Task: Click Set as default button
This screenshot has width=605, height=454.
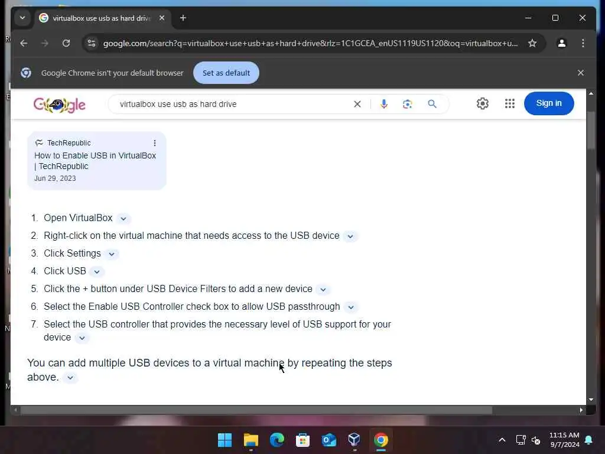Action: click(x=226, y=73)
